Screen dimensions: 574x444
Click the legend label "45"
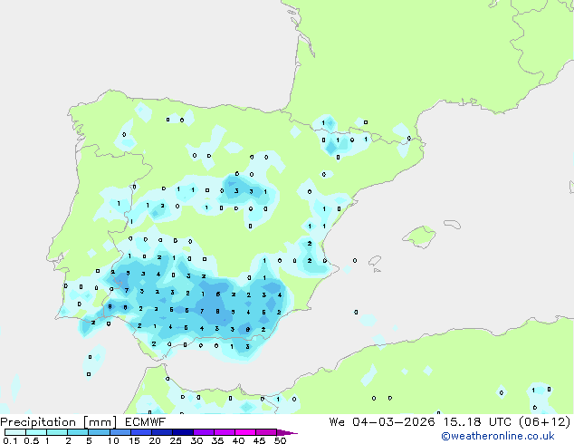259,440
